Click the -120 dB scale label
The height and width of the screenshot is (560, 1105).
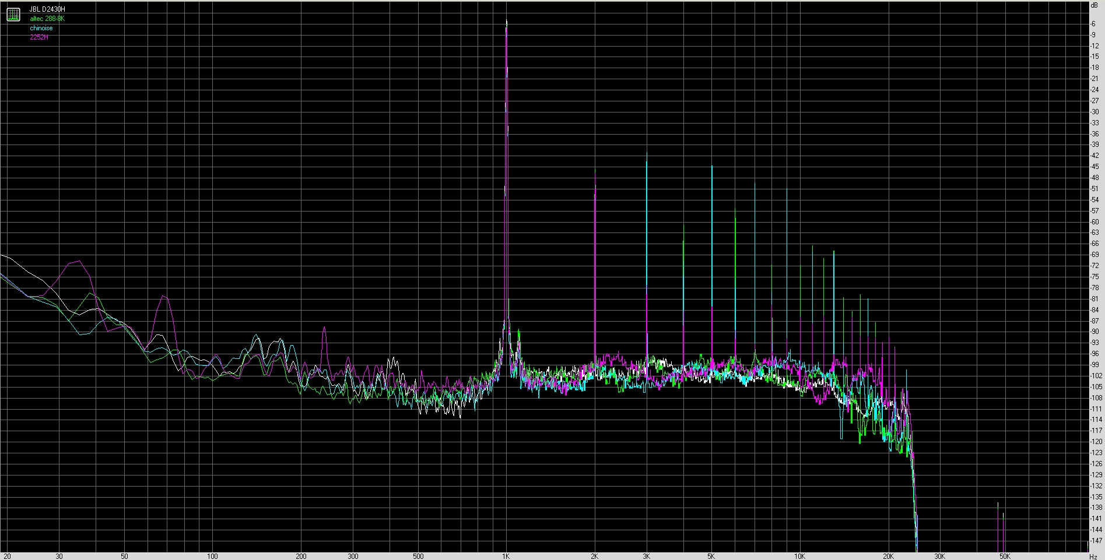tap(1096, 442)
